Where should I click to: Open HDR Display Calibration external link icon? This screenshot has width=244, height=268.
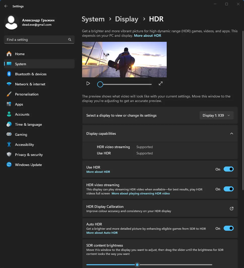click(x=232, y=209)
